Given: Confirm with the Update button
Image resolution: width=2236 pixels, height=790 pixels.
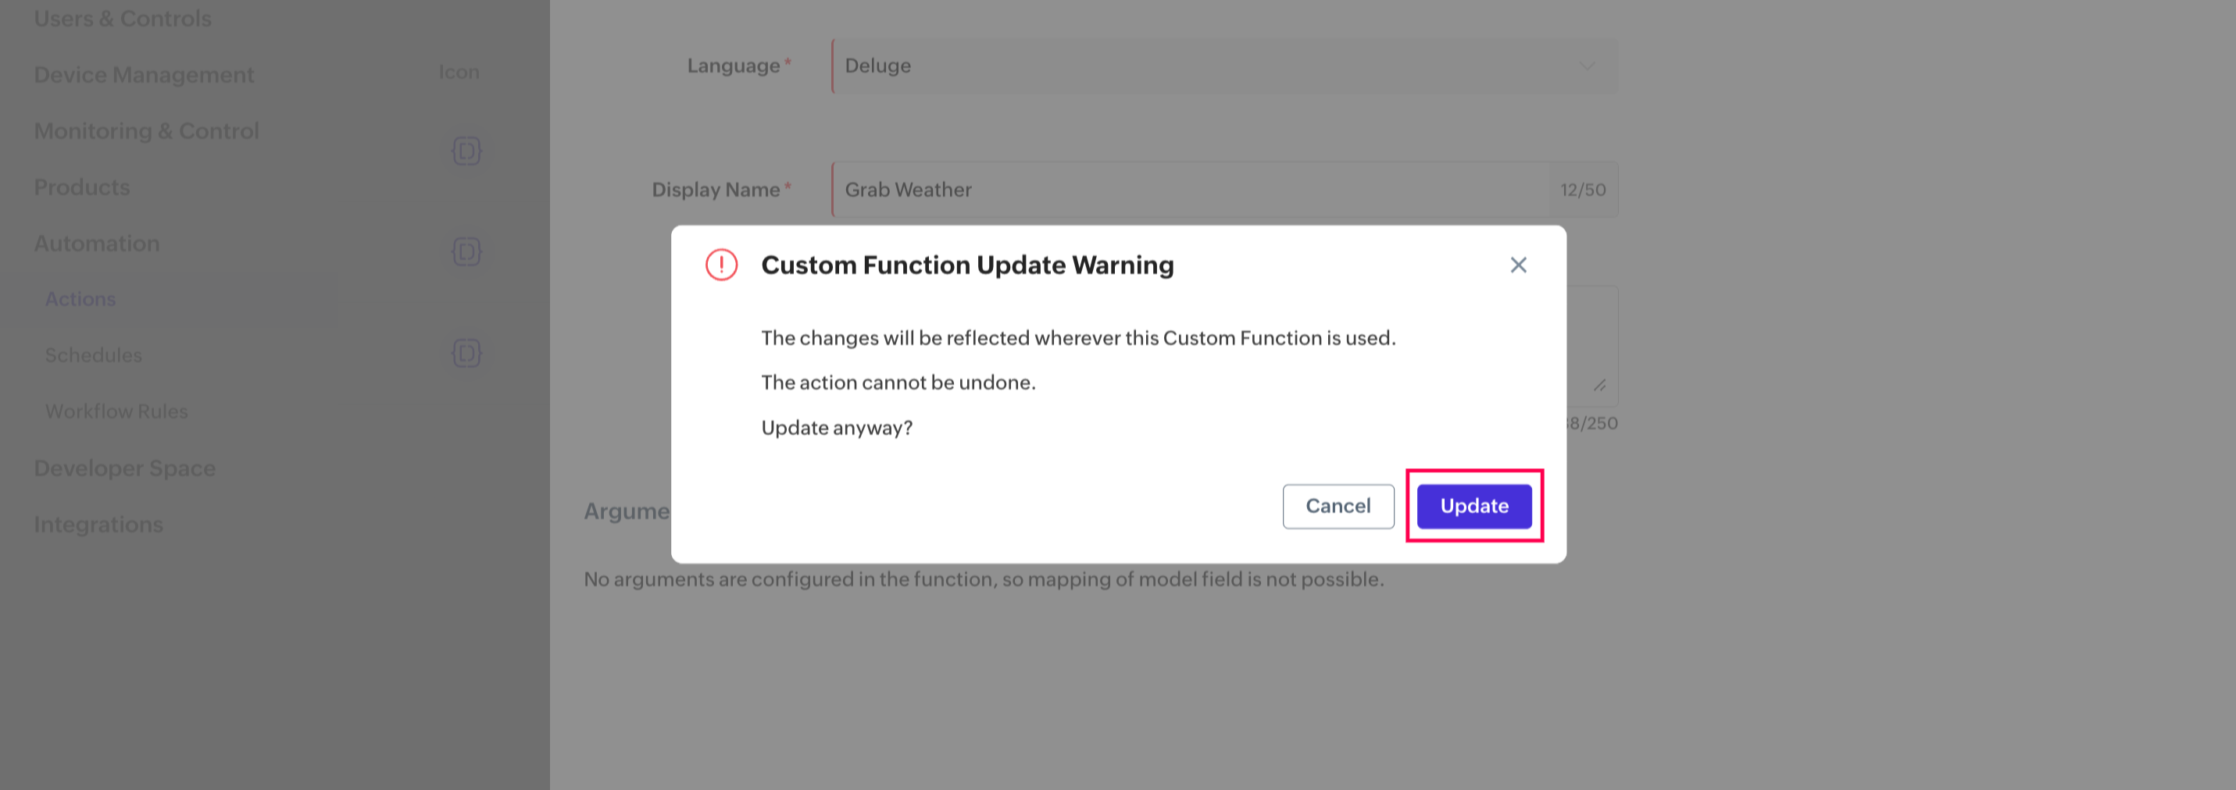Looking at the screenshot, I should (1473, 506).
